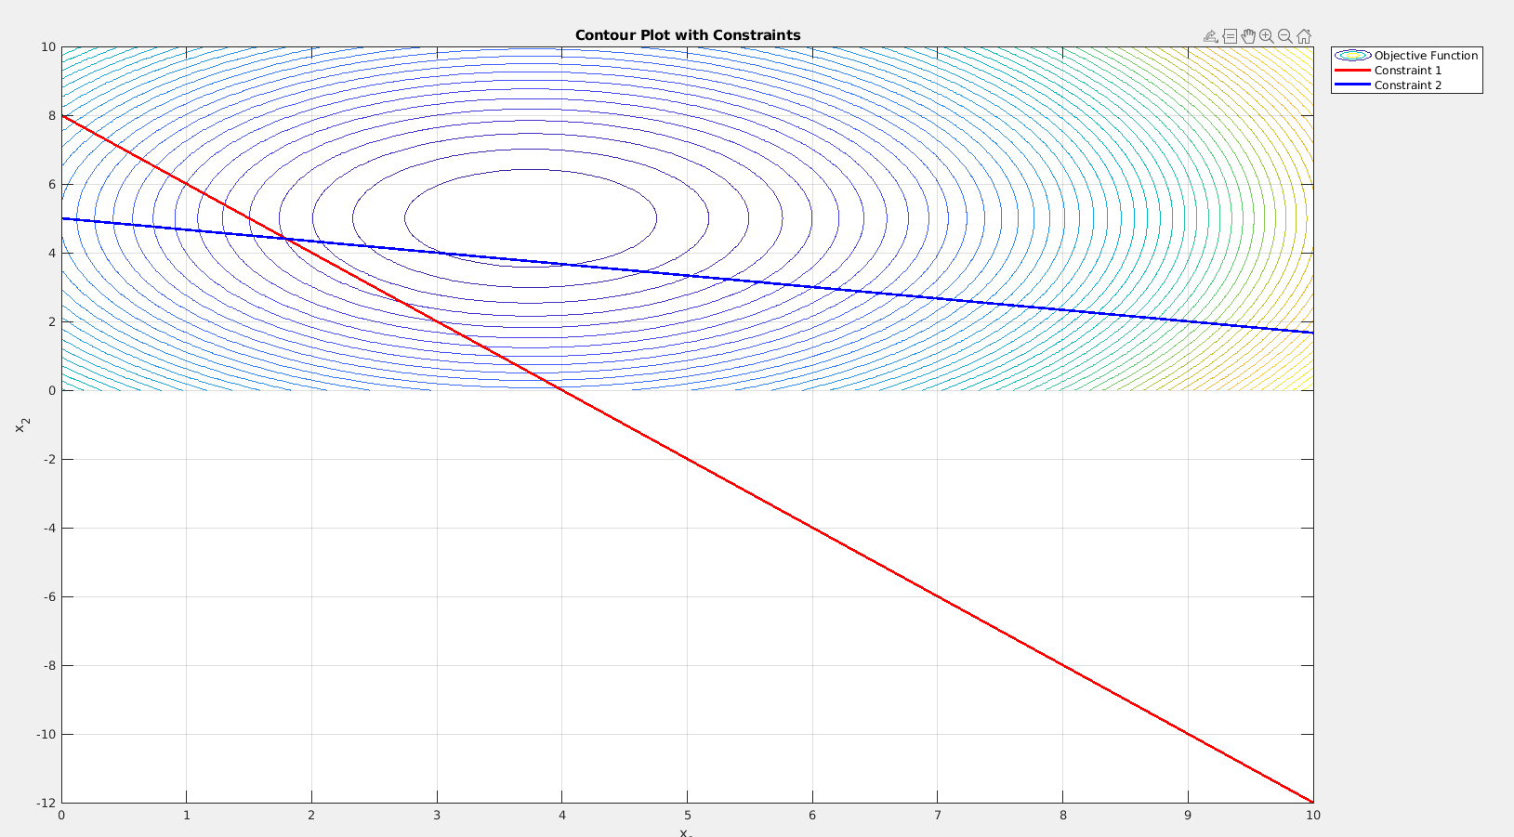
Task: Click the red line's start at x2 = 8
Action: pos(63,116)
